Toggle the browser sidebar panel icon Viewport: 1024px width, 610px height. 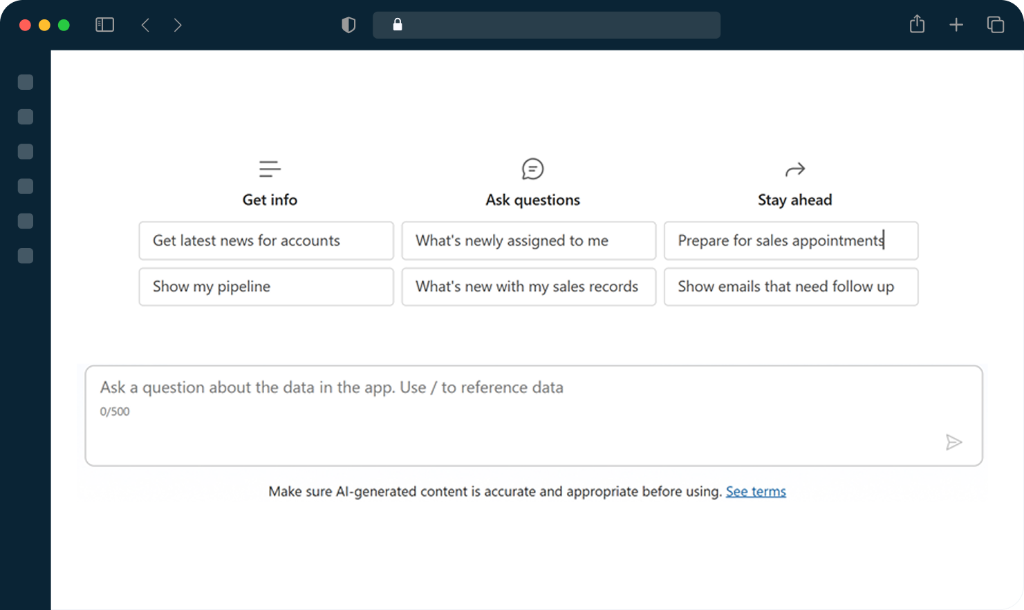104,25
